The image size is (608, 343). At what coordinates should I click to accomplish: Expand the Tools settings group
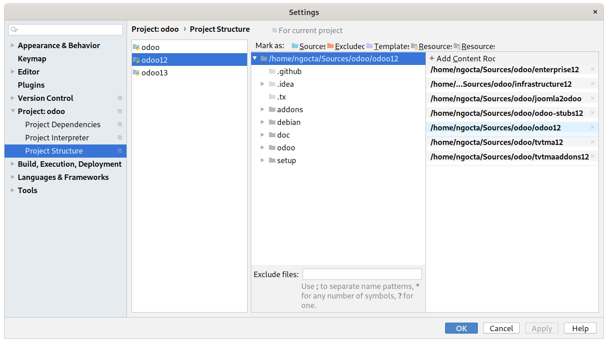click(x=12, y=190)
